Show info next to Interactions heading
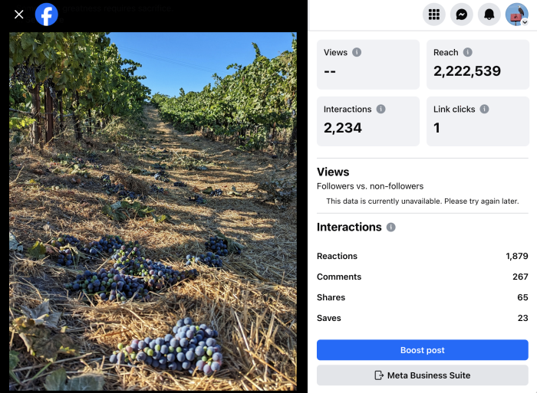537x393 pixels. point(391,228)
